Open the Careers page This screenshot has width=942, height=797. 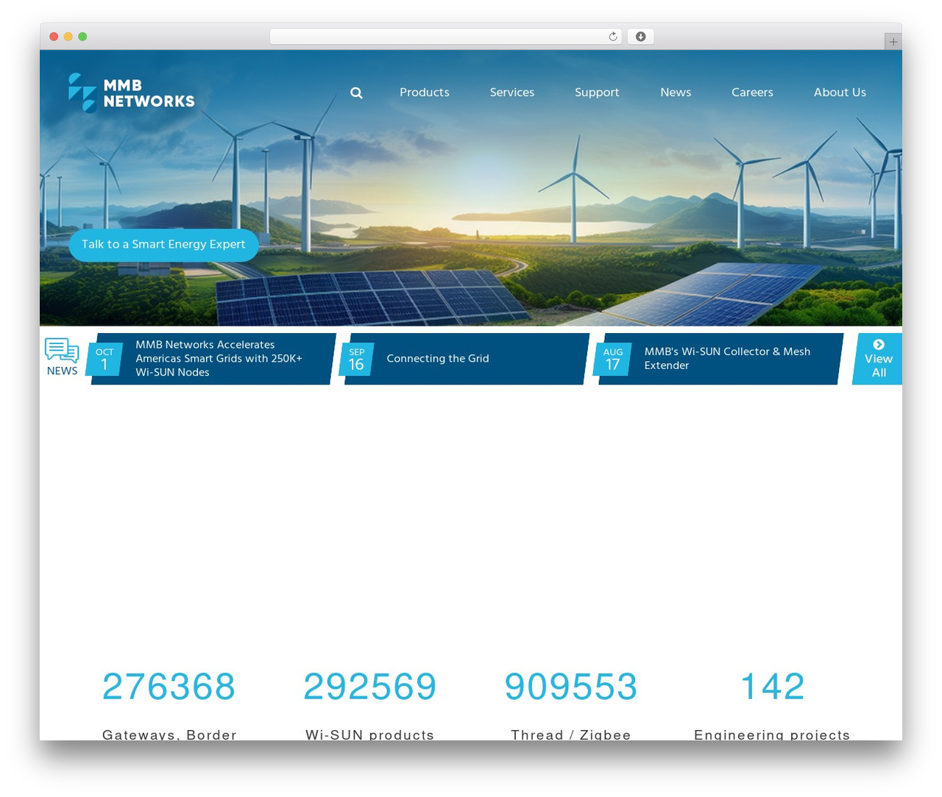752,93
